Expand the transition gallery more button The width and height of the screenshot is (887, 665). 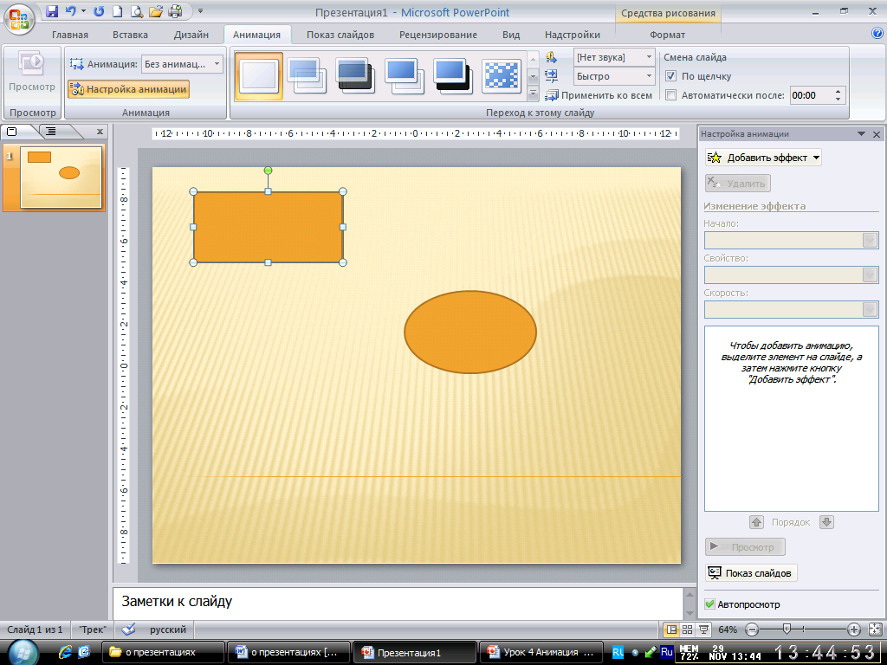point(533,94)
